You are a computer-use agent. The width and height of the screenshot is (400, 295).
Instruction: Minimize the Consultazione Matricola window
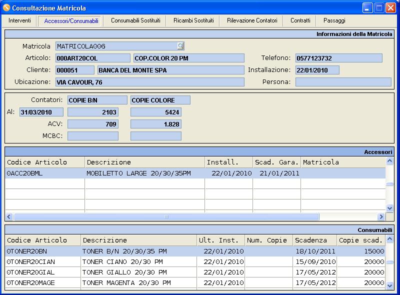tap(367, 8)
